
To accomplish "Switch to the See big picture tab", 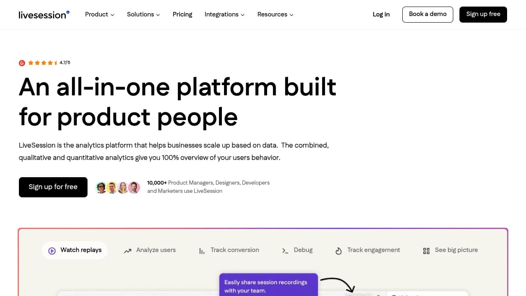I will 450,250.
